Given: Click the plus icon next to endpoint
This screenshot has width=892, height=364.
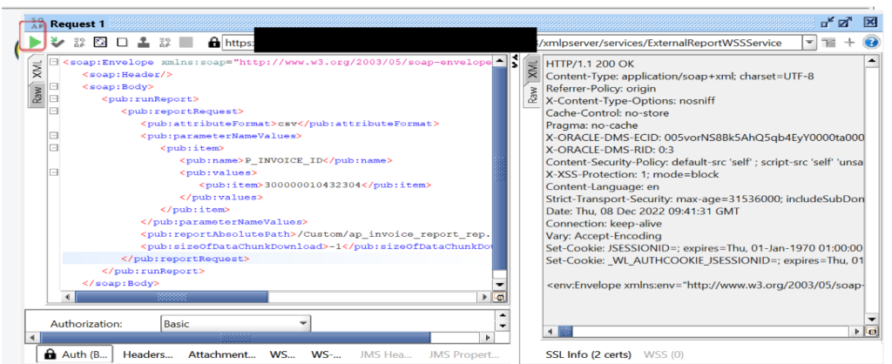Looking at the screenshot, I should (x=849, y=42).
